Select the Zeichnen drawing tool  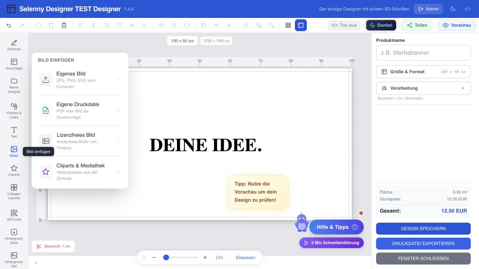pyautogui.click(x=14, y=45)
